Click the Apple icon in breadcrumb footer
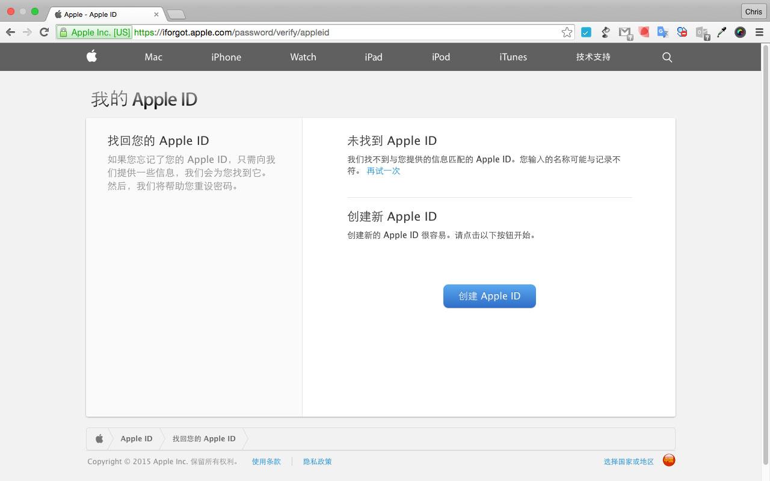The image size is (770, 481). click(99, 439)
